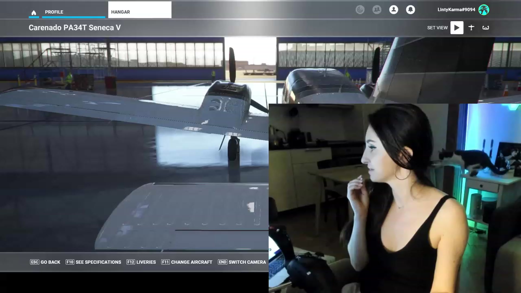521x293 pixels.
Task: Open the marketplace spiral icon
Action: click(x=360, y=10)
